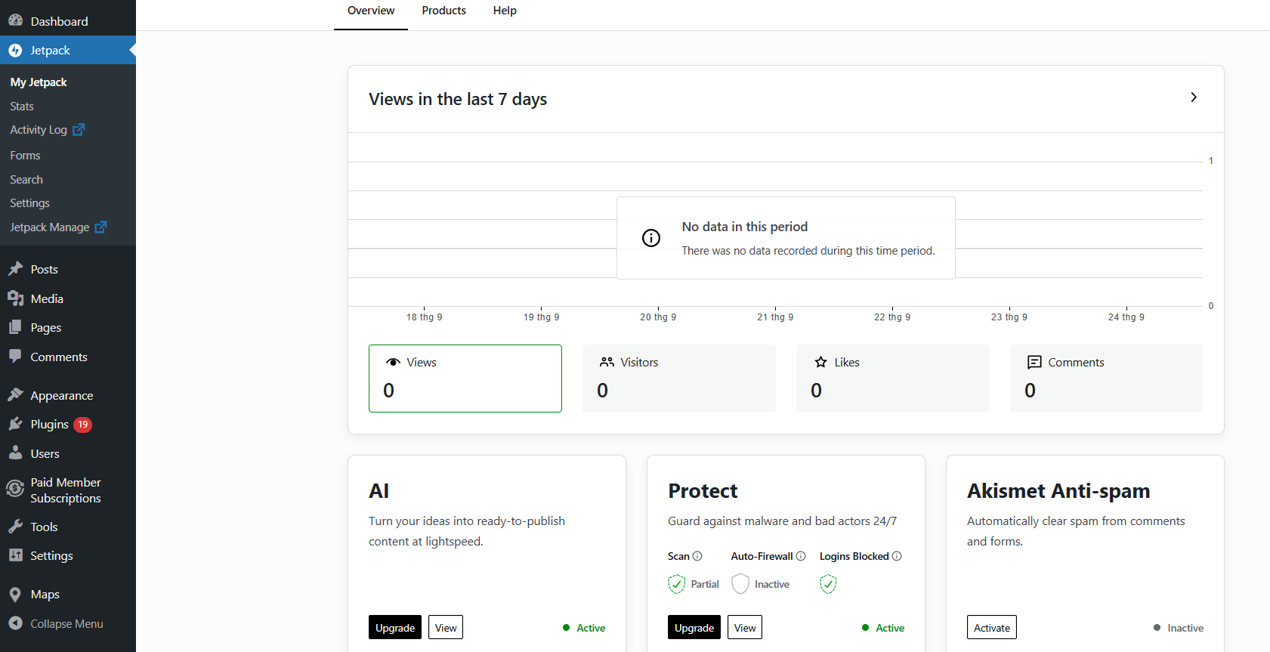
Task: Click the Tools wrench icon
Action: [x=15, y=527]
